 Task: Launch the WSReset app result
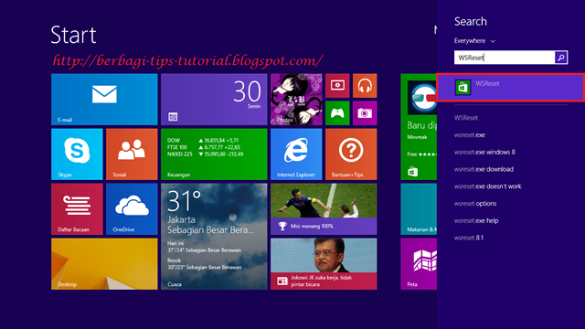pos(510,88)
